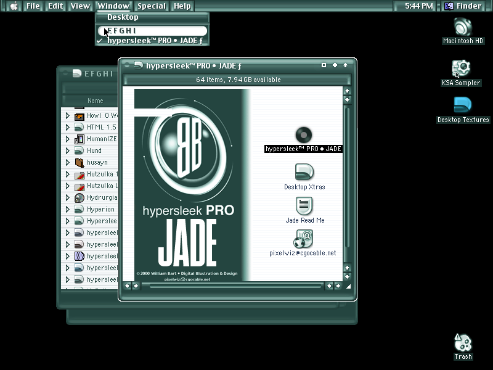Select the pixelwiz@cgocable.net mail icon
Screen dimensions: 493x370
point(303,239)
